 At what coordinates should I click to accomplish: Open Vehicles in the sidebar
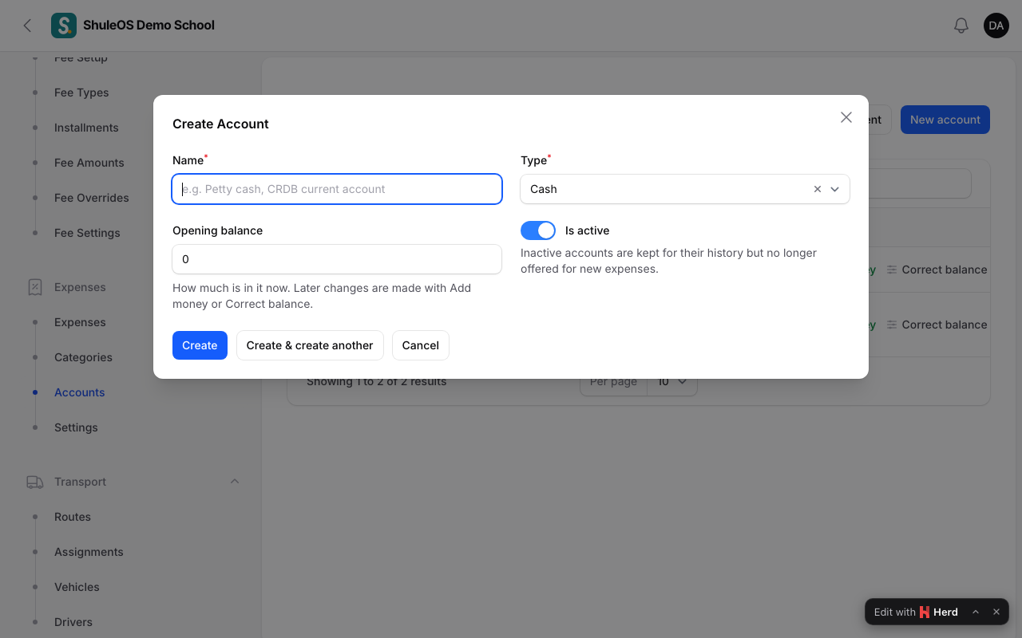point(77,587)
